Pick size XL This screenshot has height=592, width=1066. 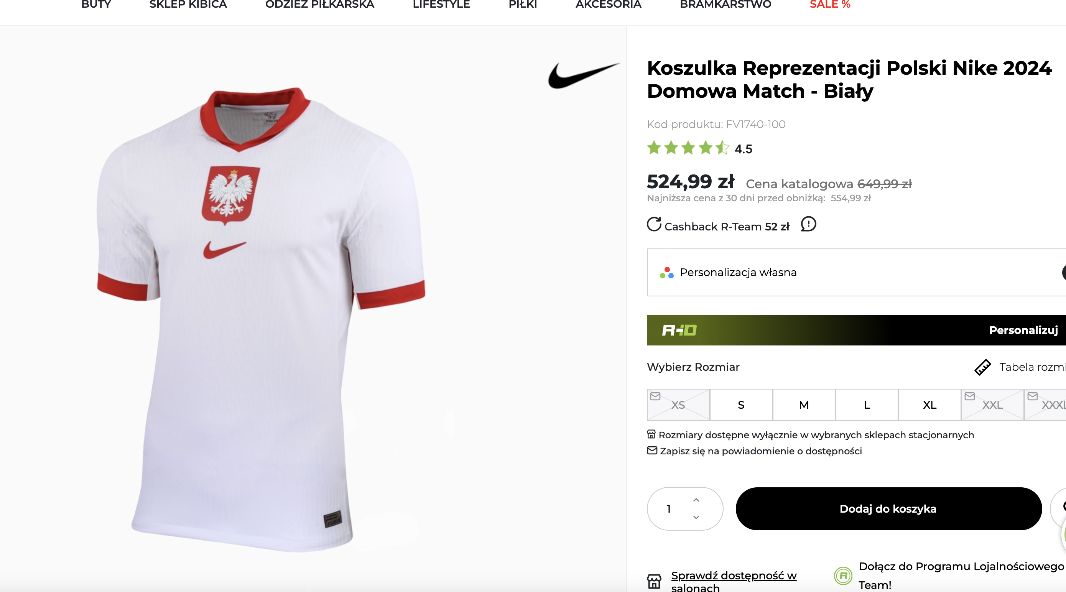[x=929, y=405]
